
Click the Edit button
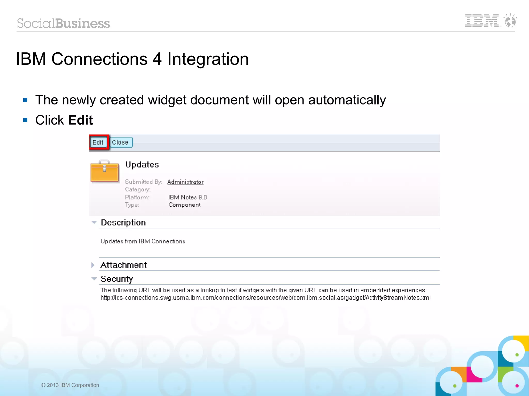[98, 142]
